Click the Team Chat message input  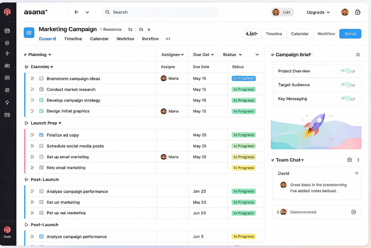[317, 212]
